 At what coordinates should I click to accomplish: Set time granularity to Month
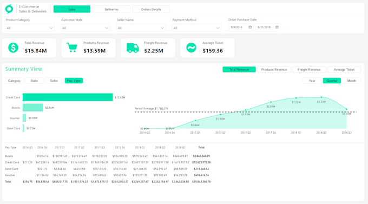click(x=352, y=81)
